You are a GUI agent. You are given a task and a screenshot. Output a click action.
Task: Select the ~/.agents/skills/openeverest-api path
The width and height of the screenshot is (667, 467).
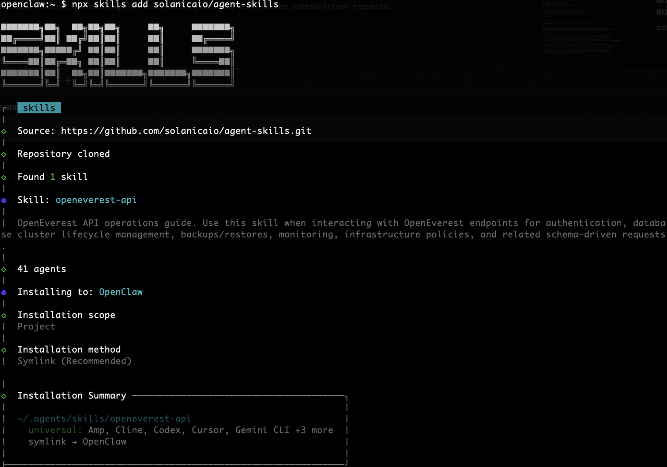[104, 419]
